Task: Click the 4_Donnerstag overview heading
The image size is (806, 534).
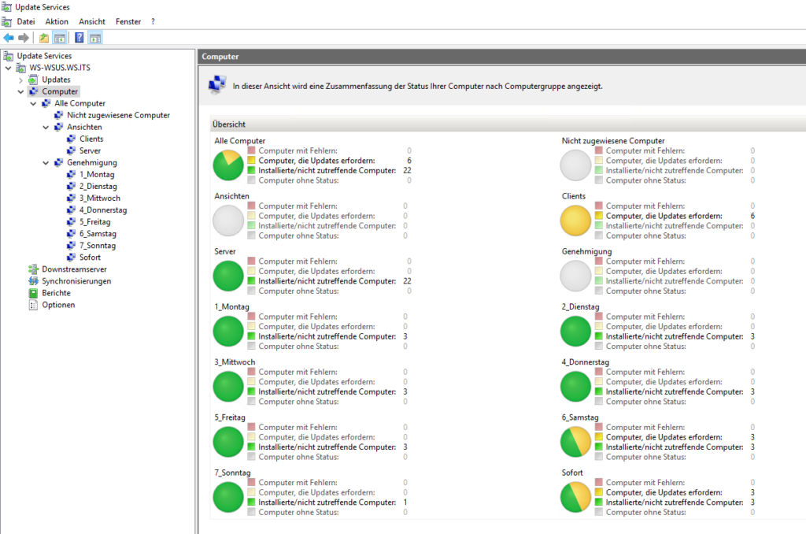Action: [585, 362]
